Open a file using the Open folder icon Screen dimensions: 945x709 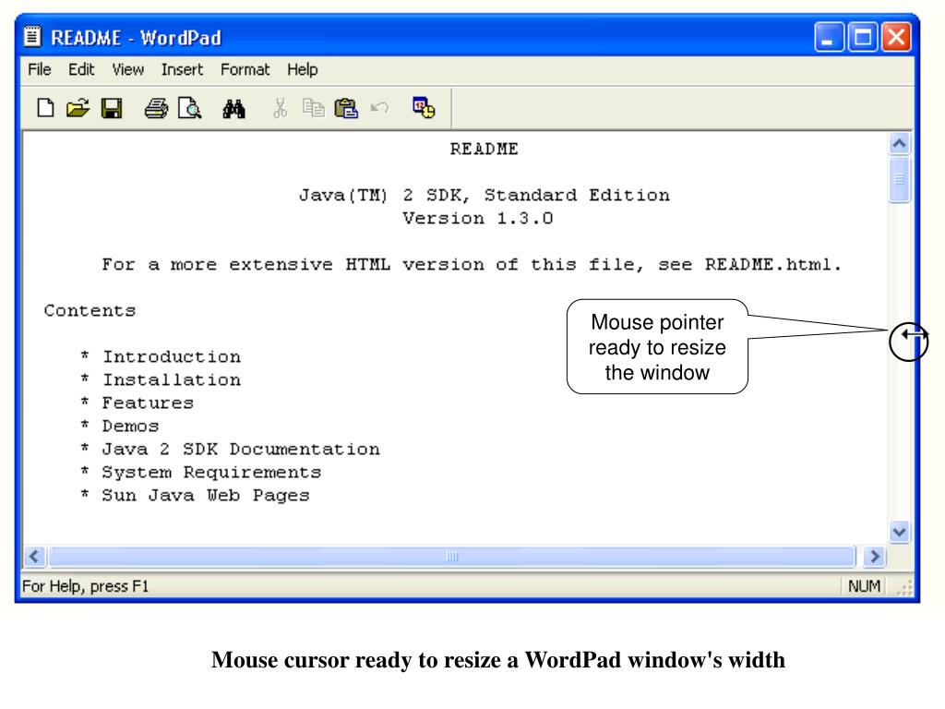78,109
